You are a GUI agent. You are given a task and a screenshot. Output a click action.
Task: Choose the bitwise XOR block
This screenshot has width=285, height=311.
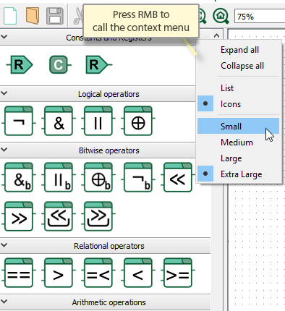pos(98,177)
